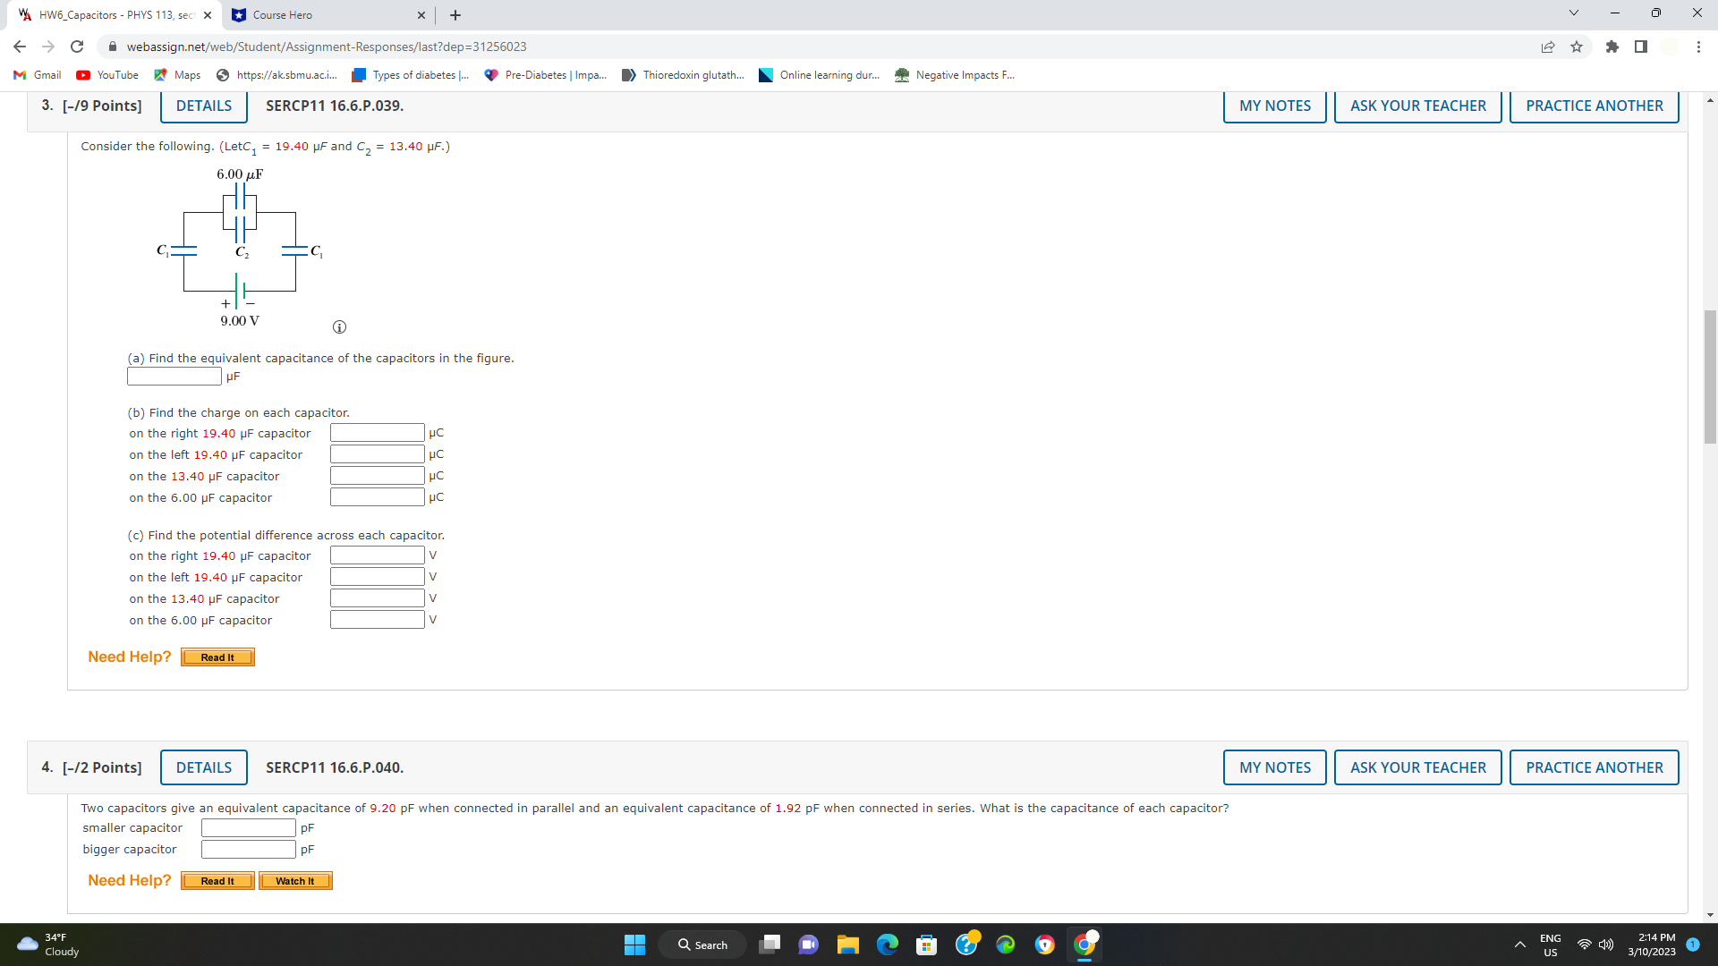The height and width of the screenshot is (966, 1718).
Task: Click the circled info icon below the circuit figure
Action: [338, 326]
